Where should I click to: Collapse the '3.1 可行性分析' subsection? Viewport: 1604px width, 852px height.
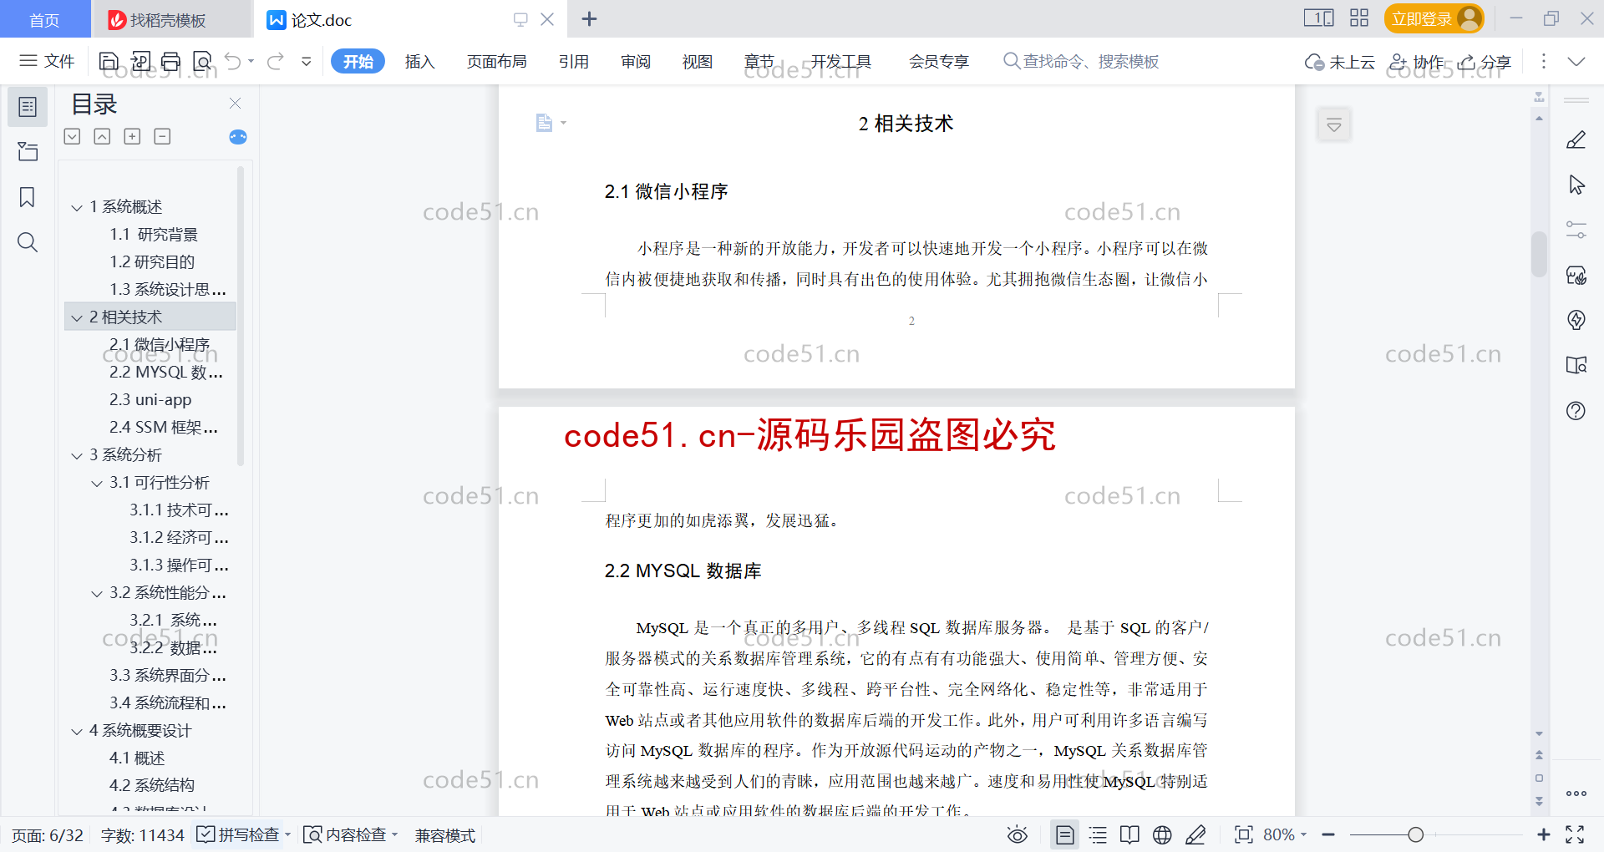tap(97, 483)
